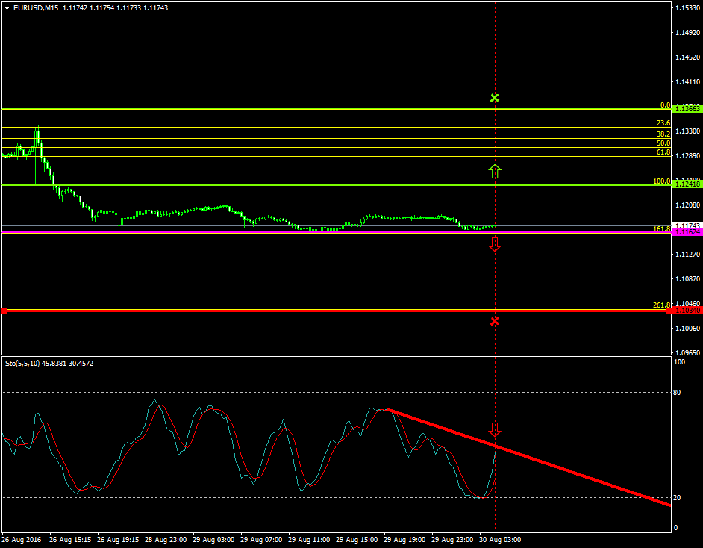Select the green 1.13663 price tag on the axis
The width and height of the screenshot is (703, 548).
point(686,108)
